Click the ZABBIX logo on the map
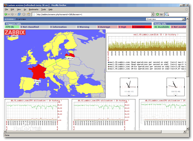This screenshot has height=141, width=193. [15, 32]
